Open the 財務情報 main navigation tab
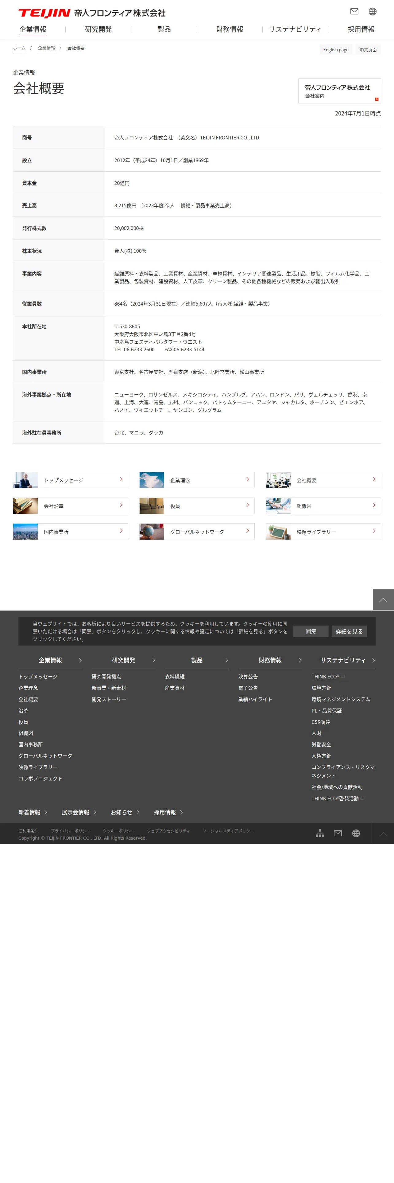 230,29
